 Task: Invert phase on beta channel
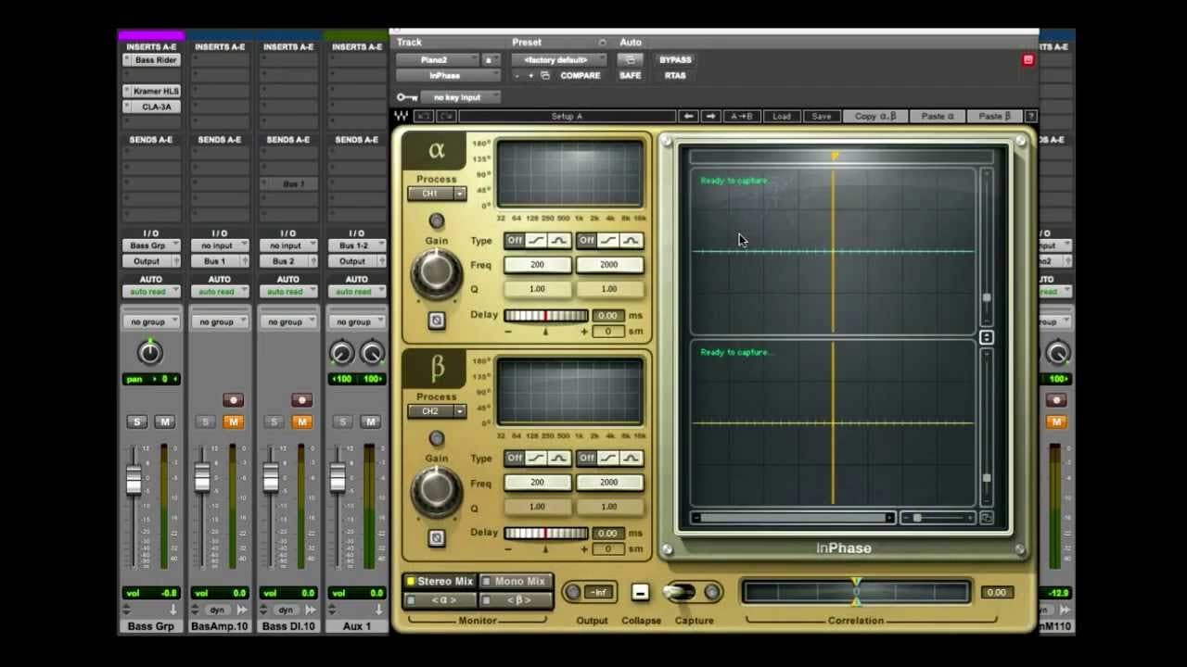pos(436,538)
